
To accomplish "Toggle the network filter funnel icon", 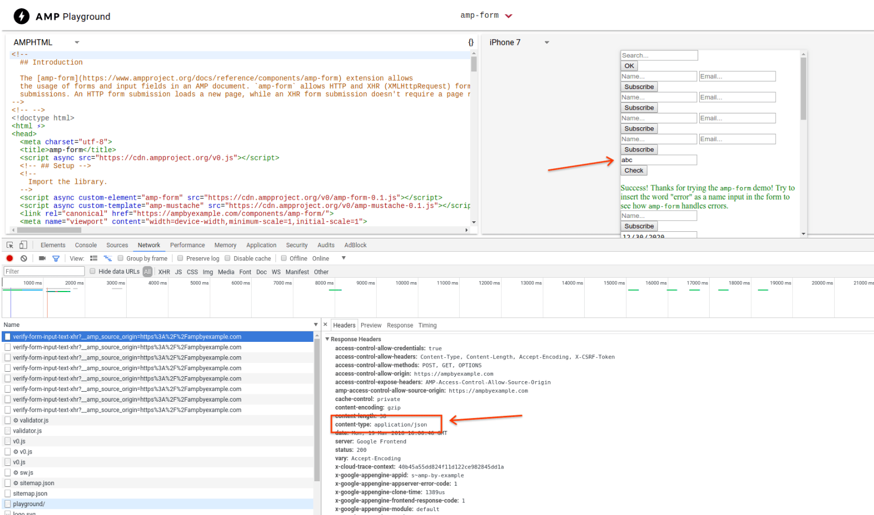I will point(56,258).
